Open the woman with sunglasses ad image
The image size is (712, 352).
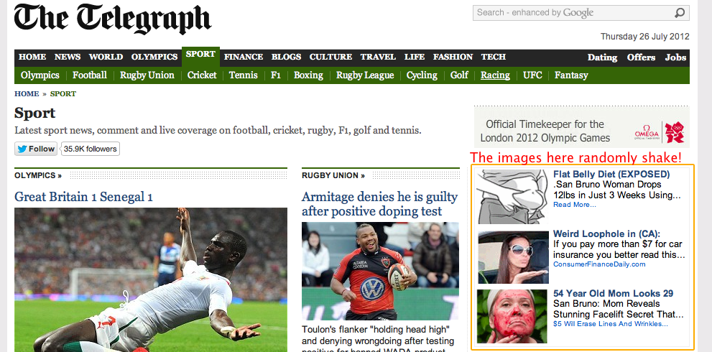[513, 257]
